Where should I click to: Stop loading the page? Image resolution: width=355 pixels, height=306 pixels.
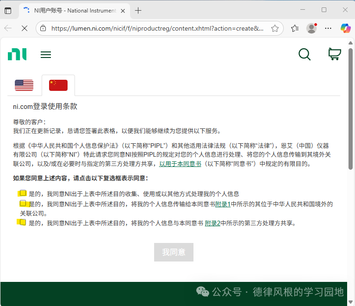click(x=25, y=28)
